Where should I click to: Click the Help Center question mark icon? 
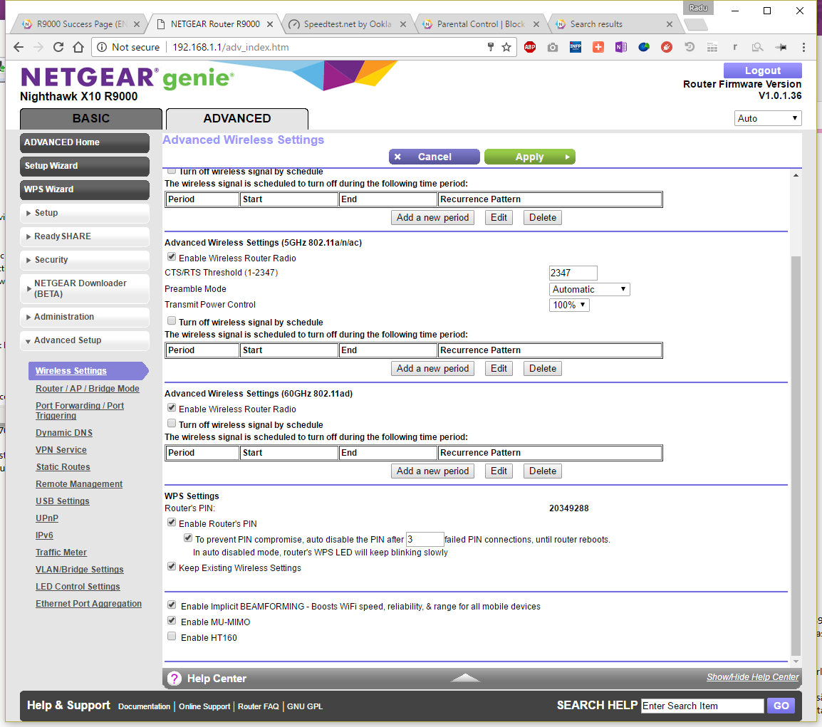pyautogui.click(x=175, y=679)
